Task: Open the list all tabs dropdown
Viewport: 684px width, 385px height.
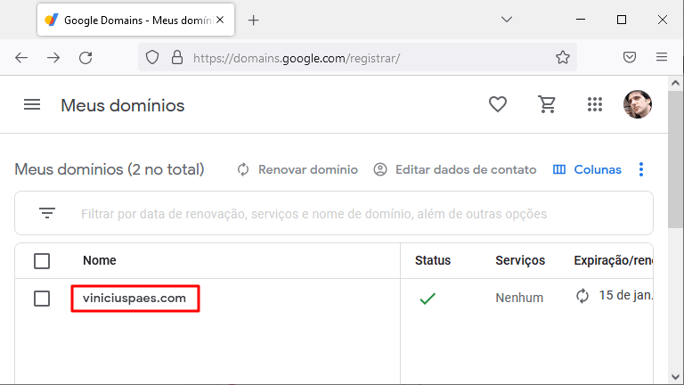Action: pos(507,20)
